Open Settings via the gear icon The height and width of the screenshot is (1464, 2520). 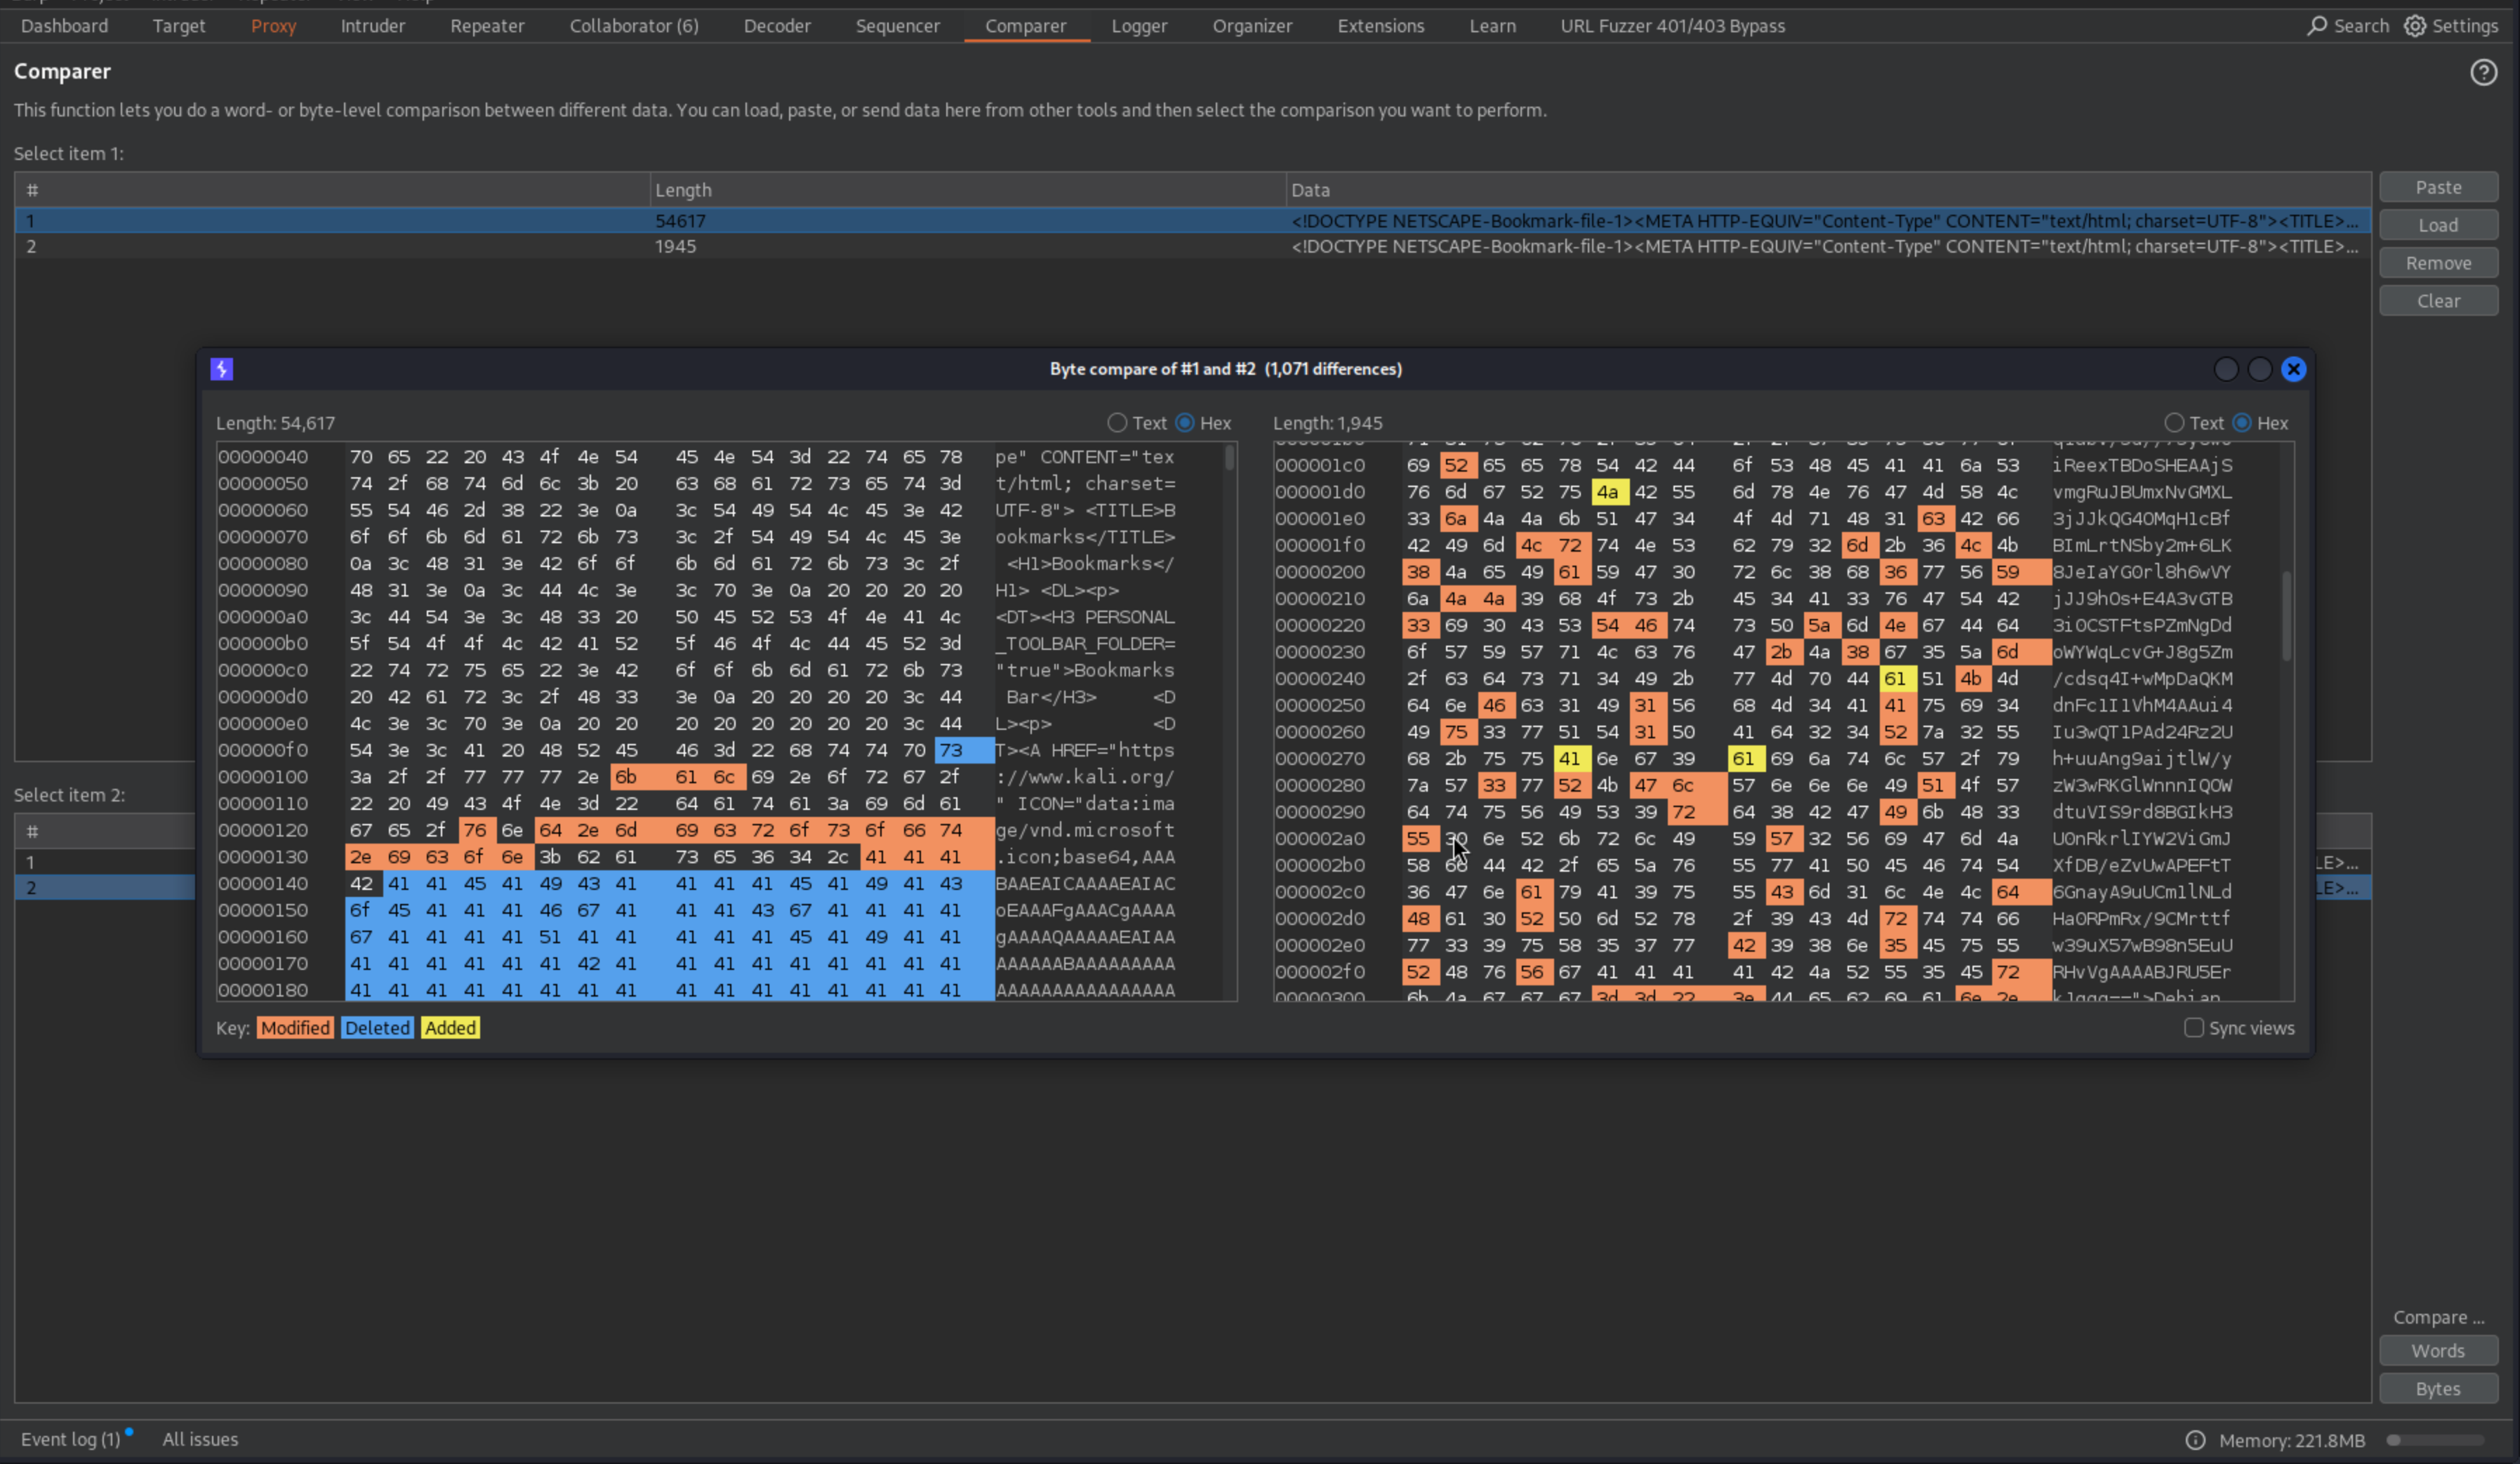tap(2415, 26)
